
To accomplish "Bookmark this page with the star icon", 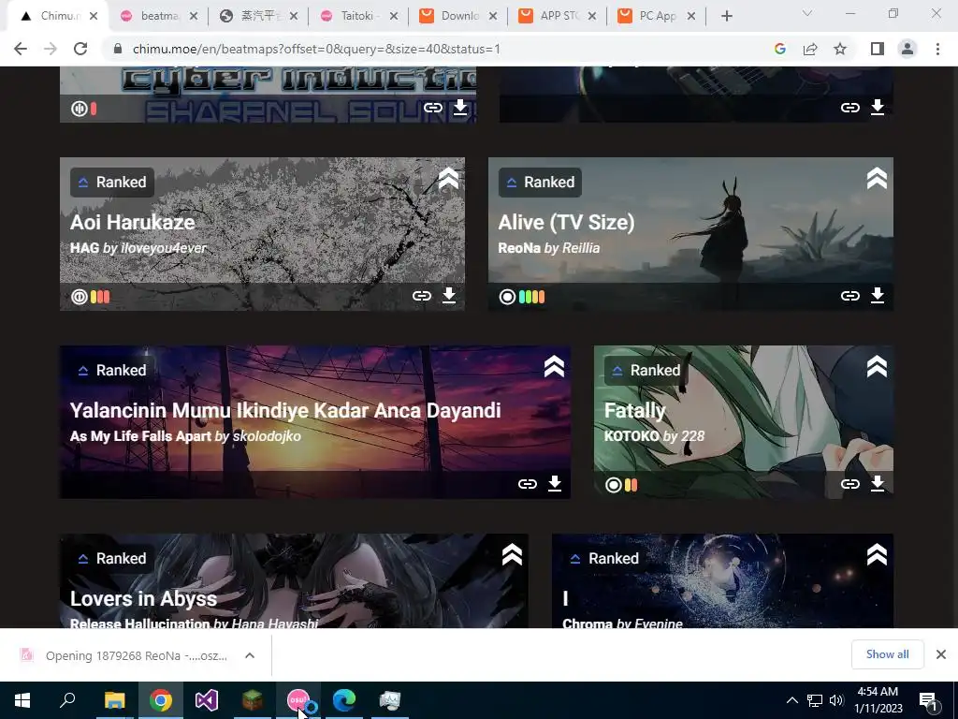I will click(840, 49).
